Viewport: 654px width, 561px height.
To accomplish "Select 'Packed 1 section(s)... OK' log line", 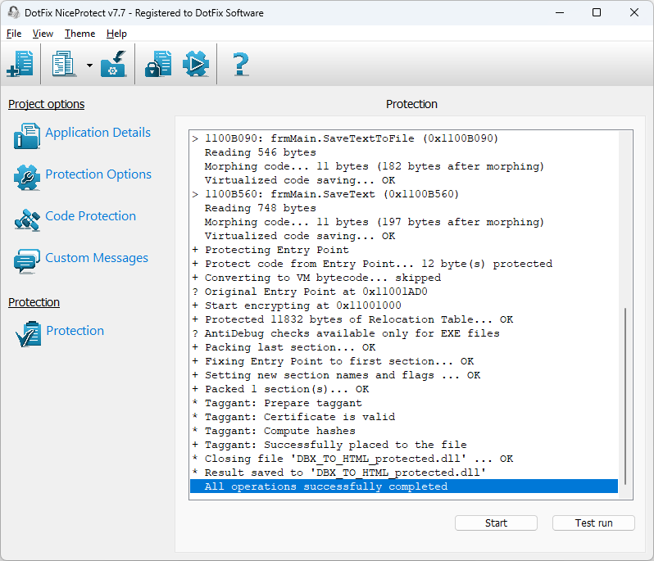I will coord(404,389).
